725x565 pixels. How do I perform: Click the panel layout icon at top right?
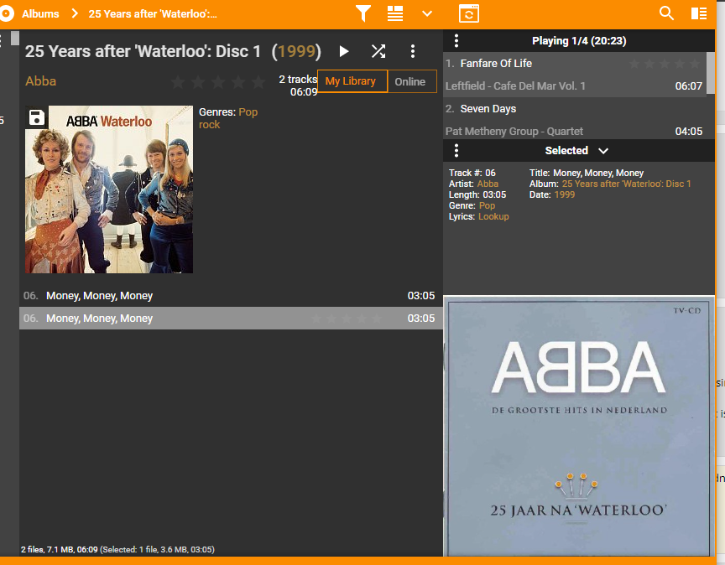point(698,13)
